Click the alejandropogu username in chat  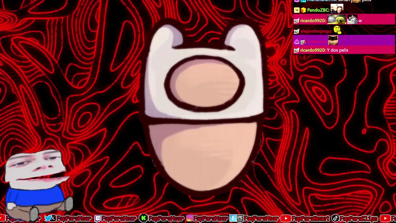(x=316, y=31)
